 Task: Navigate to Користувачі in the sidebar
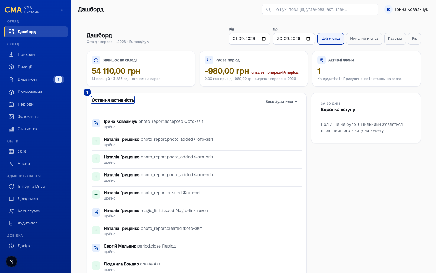coord(36,211)
